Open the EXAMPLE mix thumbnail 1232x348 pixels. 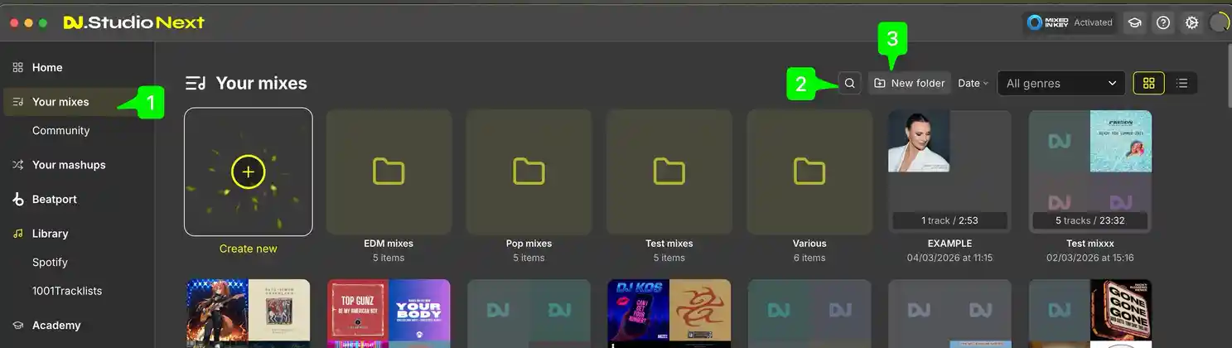point(949,172)
